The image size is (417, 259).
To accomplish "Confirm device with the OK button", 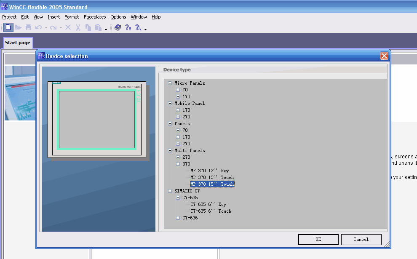I will point(318,239).
